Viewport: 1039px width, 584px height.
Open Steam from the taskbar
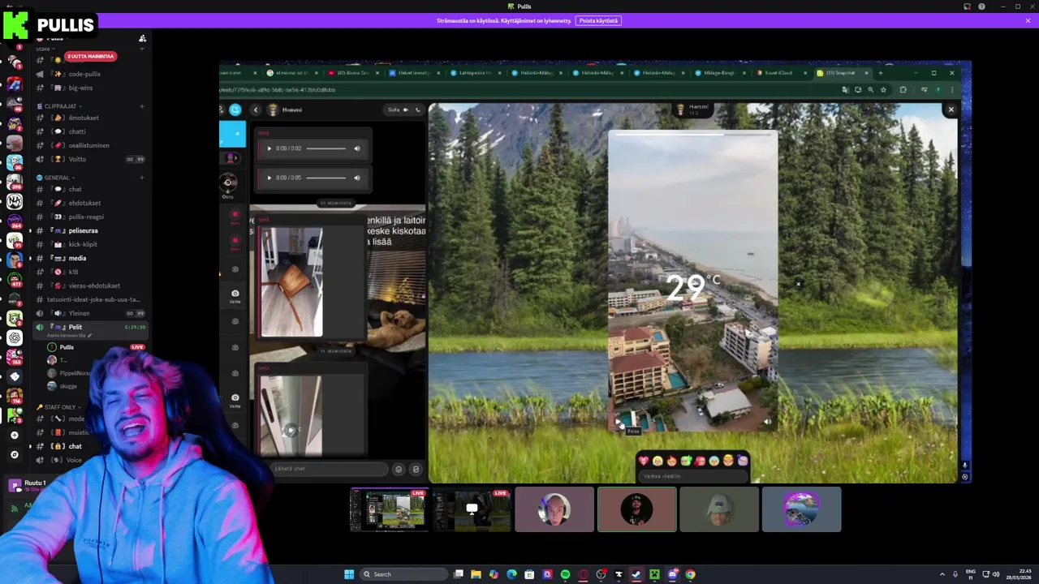636,574
